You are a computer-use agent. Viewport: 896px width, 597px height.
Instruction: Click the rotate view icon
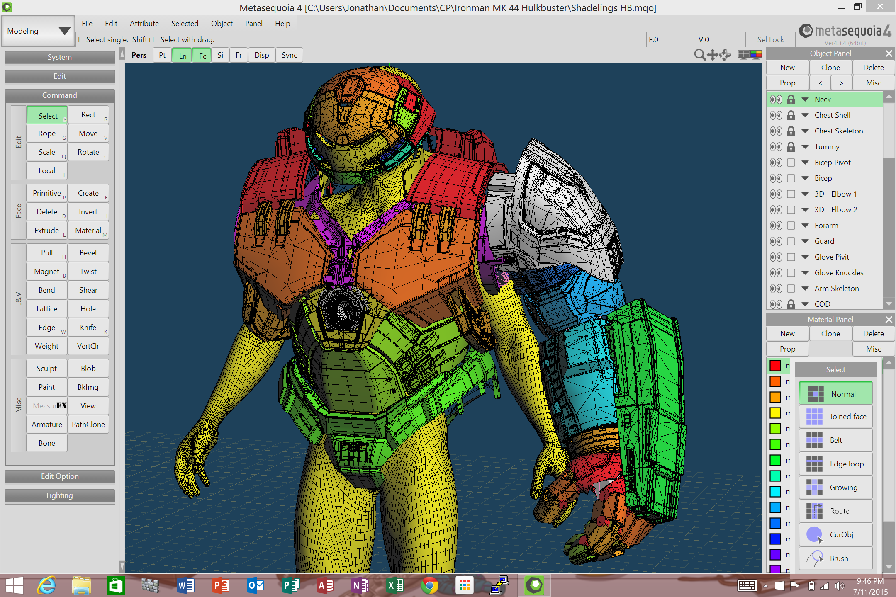pos(726,55)
